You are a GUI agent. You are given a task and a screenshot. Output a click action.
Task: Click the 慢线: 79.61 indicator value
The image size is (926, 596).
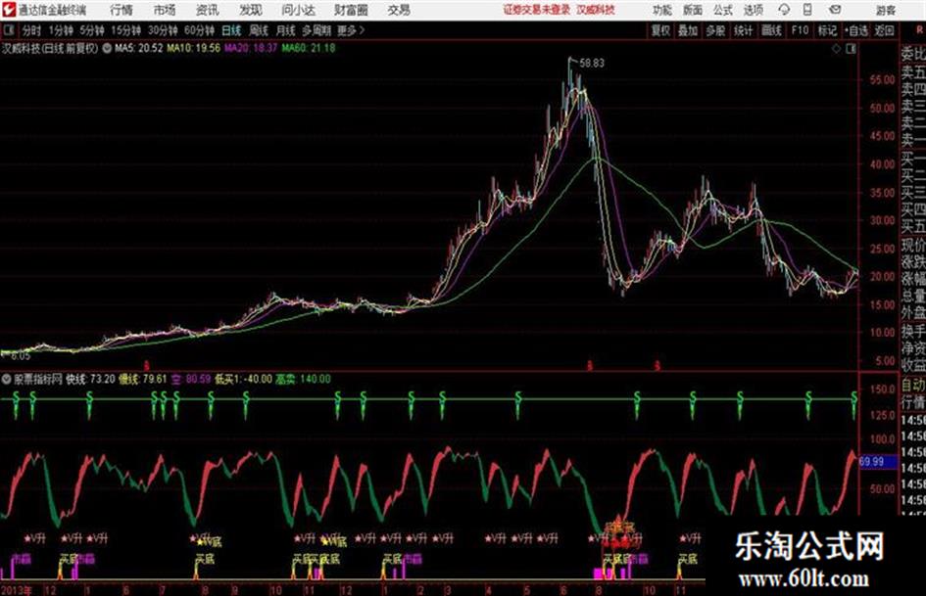pos(143,379)
